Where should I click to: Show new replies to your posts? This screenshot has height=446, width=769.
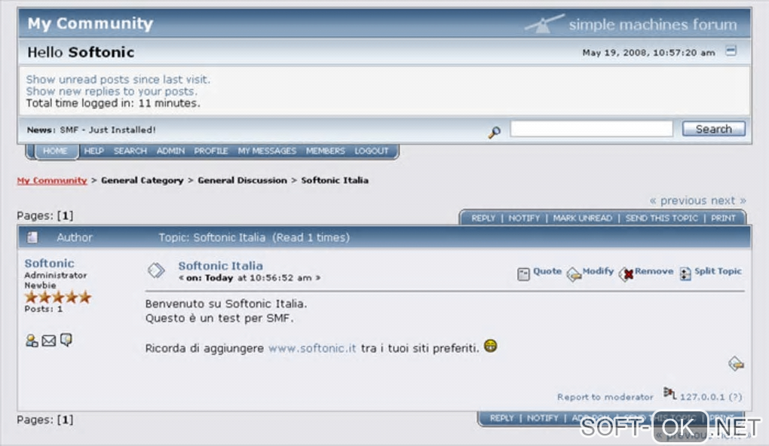[112, 91]
